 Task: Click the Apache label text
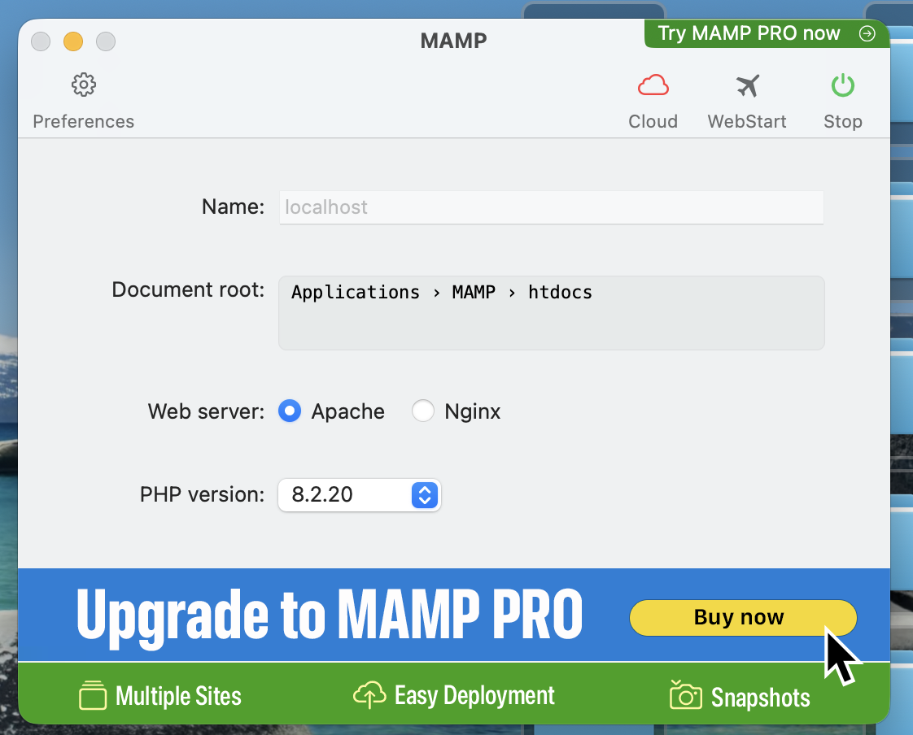347,411
